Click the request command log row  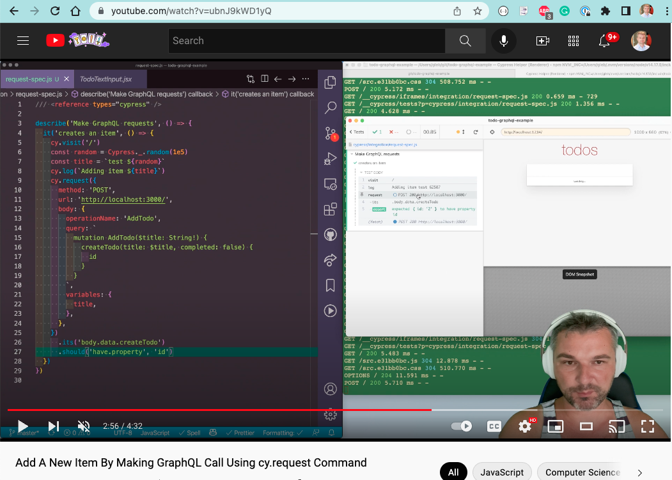pos(417,194)
